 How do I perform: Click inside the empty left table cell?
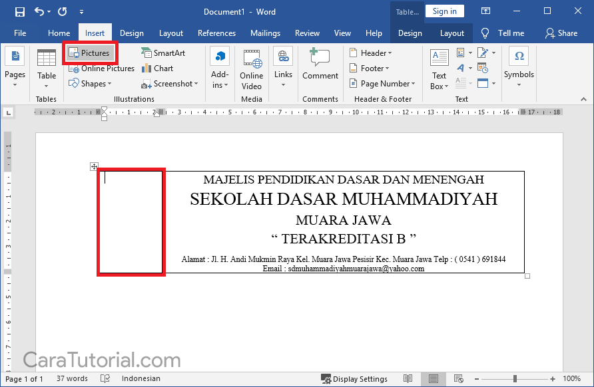pyautogui.click(x=131, y=222)
